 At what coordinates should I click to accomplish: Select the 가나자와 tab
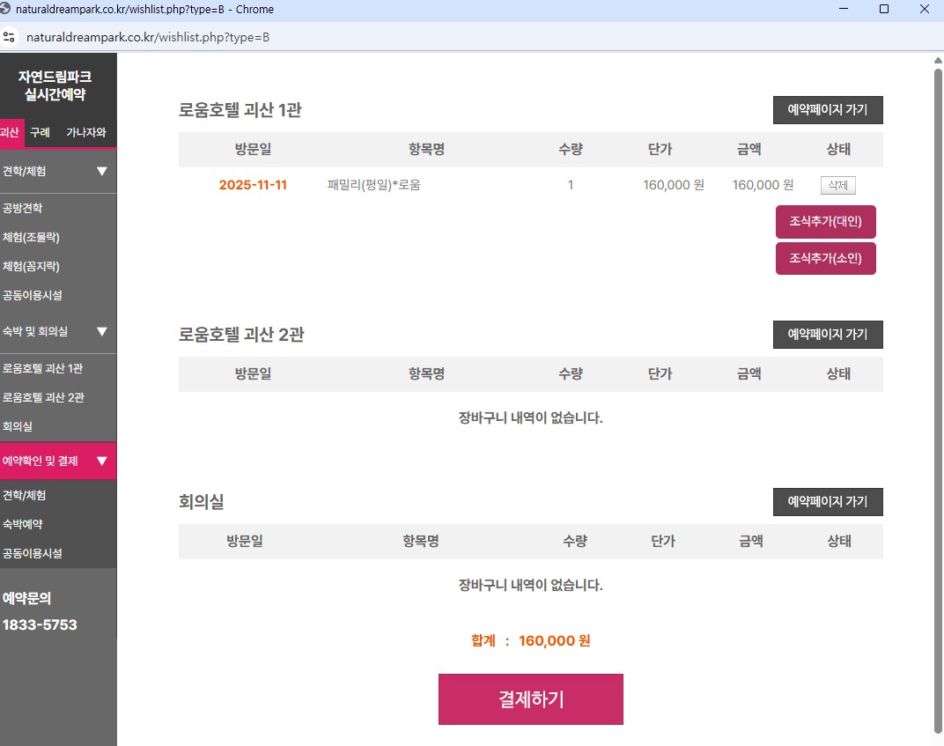coord(86,132)
